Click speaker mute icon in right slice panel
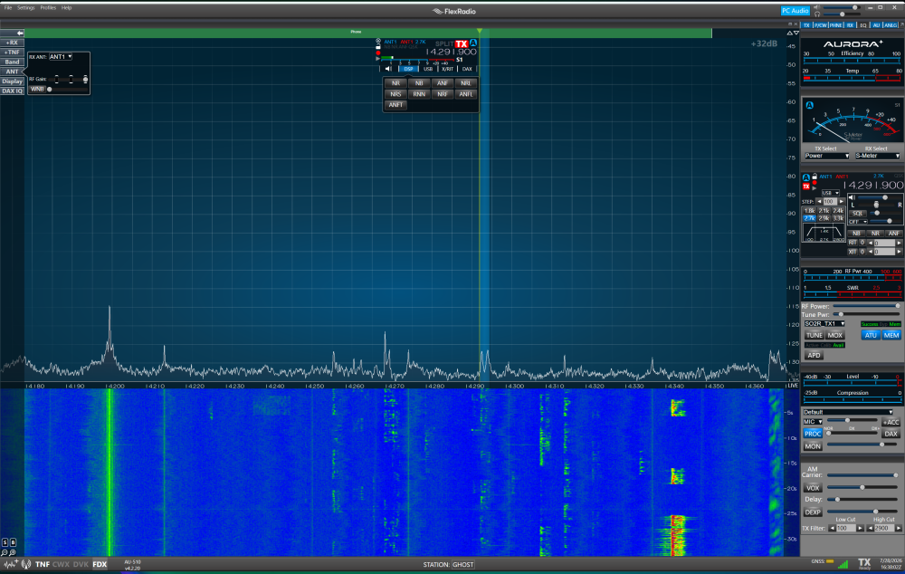Screen dimensions: 905x574 pyautogui.click(x=852, y=197)
